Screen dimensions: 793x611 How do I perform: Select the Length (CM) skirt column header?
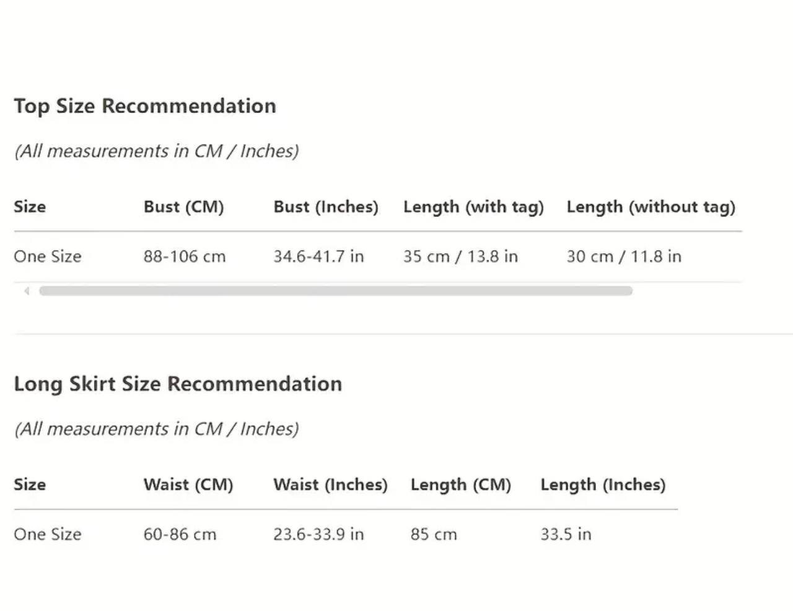click(x=460, y=485)
